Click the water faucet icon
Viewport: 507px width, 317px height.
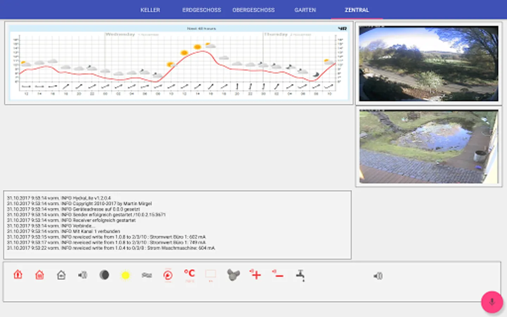(x=300, y=275)
